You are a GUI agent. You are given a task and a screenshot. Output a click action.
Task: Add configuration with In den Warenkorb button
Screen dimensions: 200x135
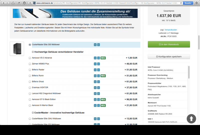(169, 44)
